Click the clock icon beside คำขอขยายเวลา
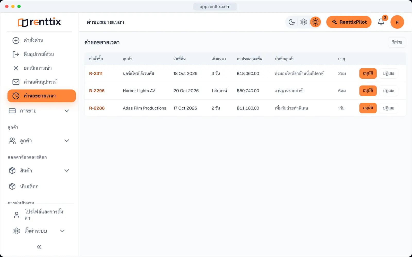 pos(16,96)
